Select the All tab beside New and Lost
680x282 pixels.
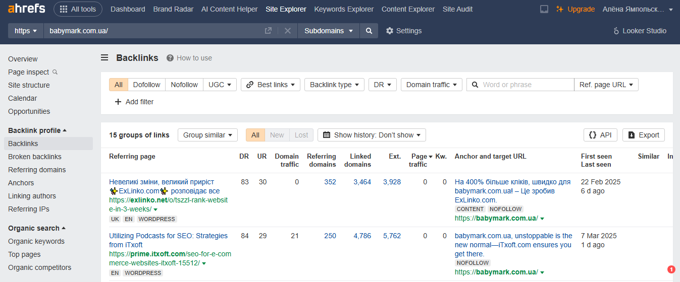255,135
